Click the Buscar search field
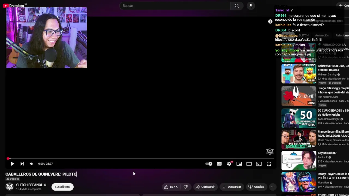Screen dimensions: 349x196 tap(175, 6)
